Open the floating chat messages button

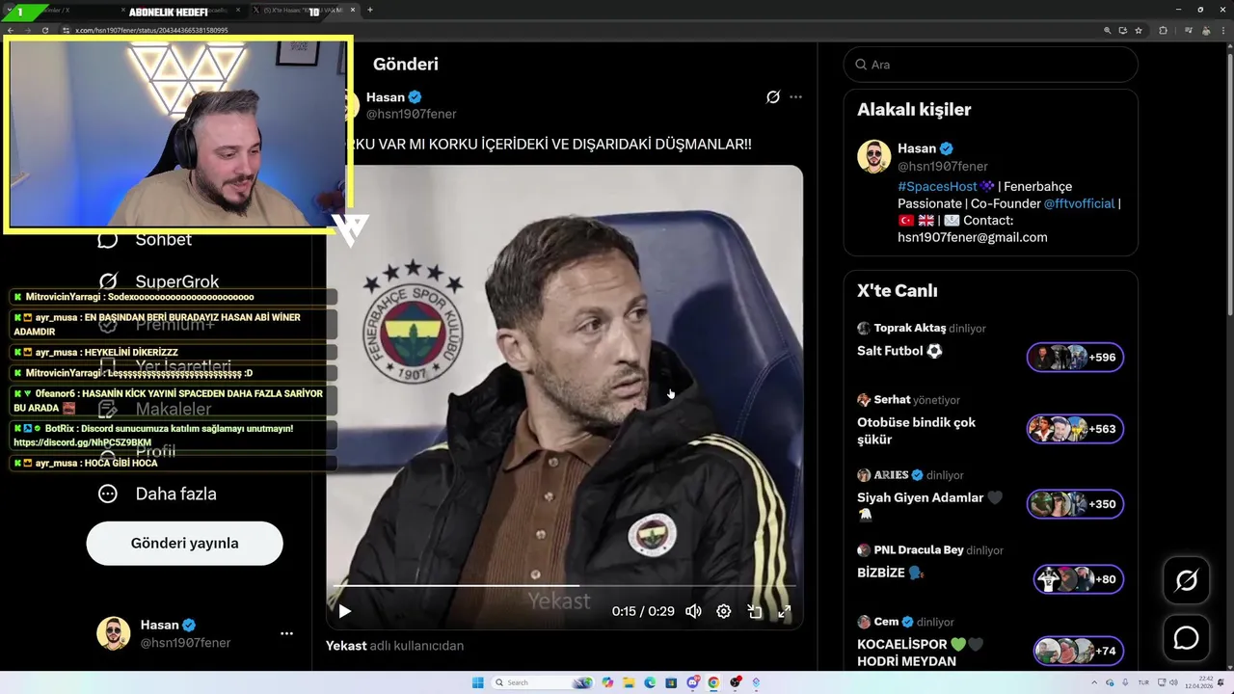[1186, 638]
